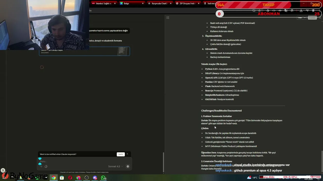323x181 pixels.
Task: Close the Belge tab
Action: 143,4
